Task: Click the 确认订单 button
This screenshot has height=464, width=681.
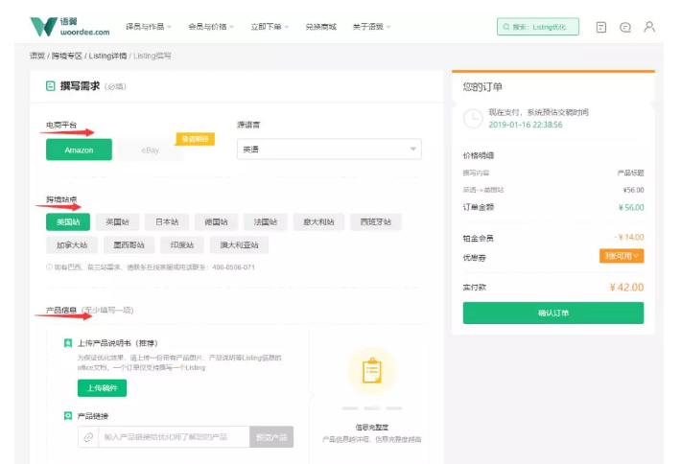Action: click(x=553, y=313)
